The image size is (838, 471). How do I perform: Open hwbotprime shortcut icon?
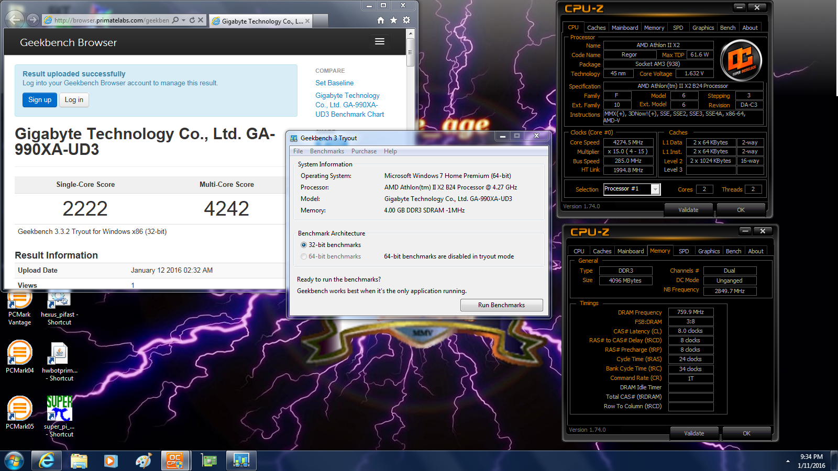pyautogui.click(x=59, y=361)
